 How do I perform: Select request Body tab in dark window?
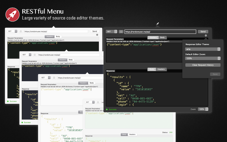coord(162,37)
